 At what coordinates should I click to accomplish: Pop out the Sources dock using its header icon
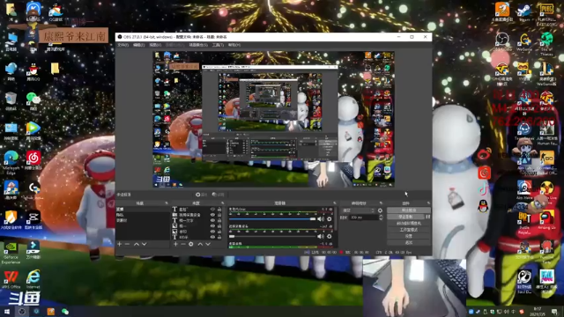click(222, 203)
